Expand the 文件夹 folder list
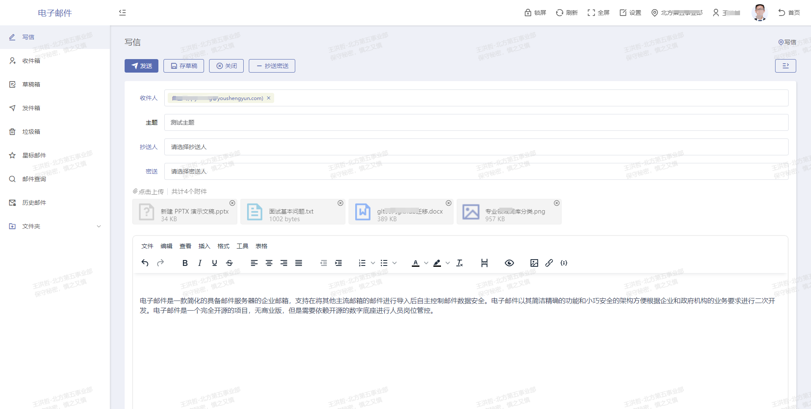Viewport: 811px width, 409px height. pyautogui.click(x=99, y=226)
